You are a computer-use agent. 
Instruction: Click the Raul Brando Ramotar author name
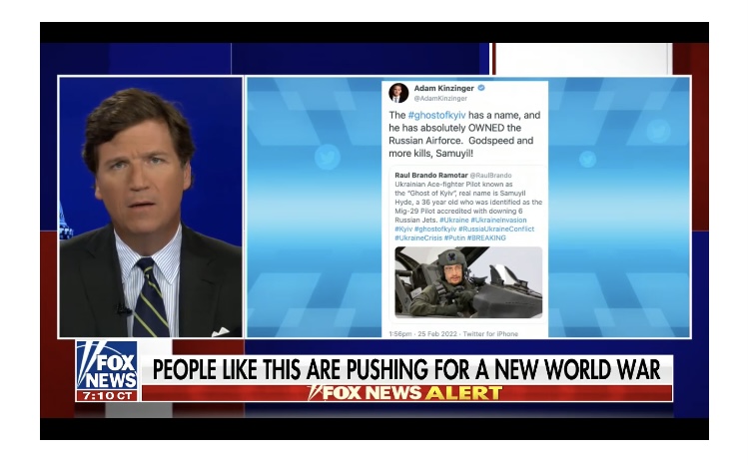(x=430, y=176)
